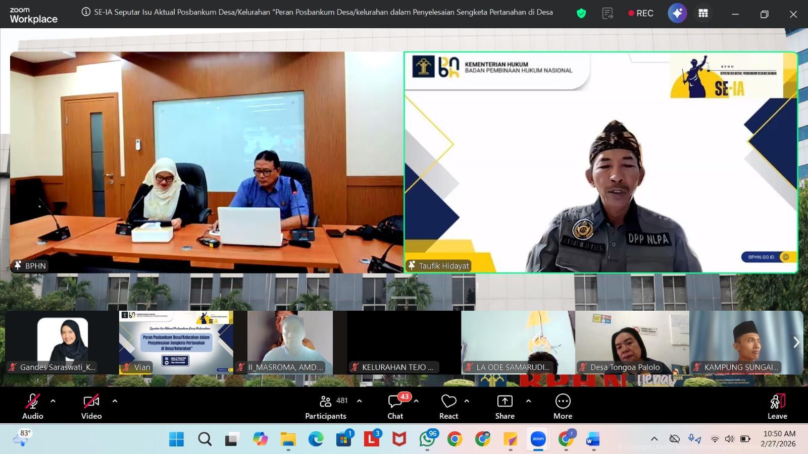Turn on camera with Video button
This screenshot has width=808, height=454.
point(91,406)
